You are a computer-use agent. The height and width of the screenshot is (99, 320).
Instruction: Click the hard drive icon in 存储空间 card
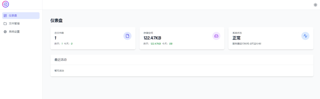(x=216, y=36)
